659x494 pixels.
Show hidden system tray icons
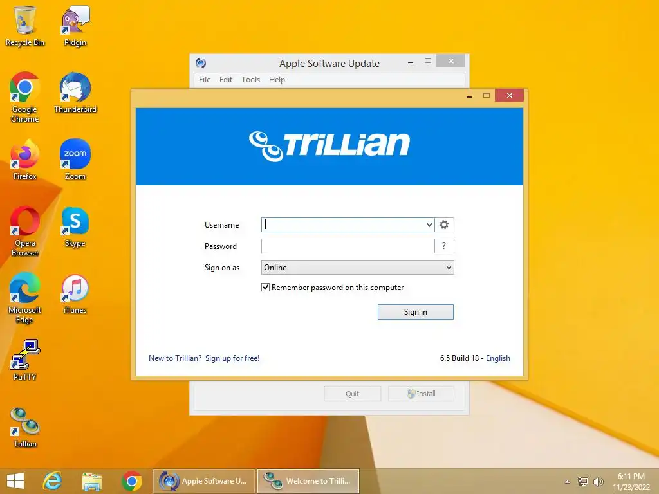568,482
